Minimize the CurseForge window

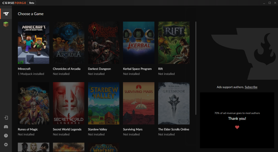pos(264,3)
